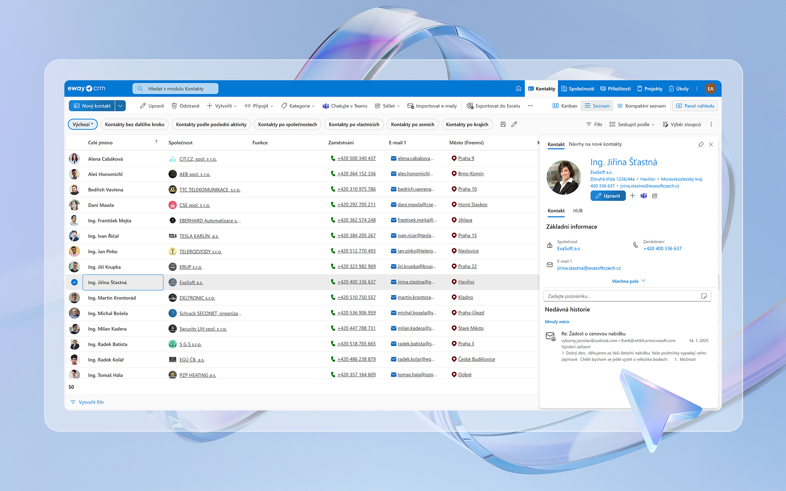The width and height of the screenshot is (786, 491).
Task: Open Návrhy na nové kontakty tab
Action: coord(595,144)
